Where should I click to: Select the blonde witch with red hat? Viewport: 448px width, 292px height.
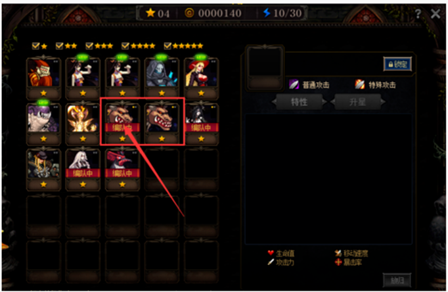(201, 77)
